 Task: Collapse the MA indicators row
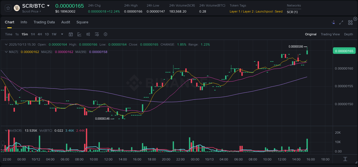click(x=6, y=52)
